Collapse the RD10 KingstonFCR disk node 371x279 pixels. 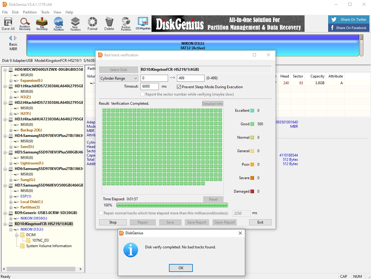[x=6, y=224]
